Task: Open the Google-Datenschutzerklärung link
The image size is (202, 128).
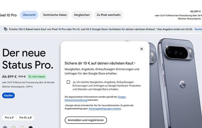Action: [x=95, y=98]
